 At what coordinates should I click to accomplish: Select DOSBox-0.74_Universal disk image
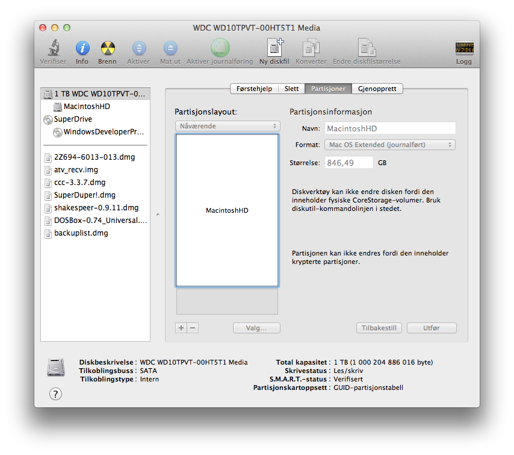(95, 221)
